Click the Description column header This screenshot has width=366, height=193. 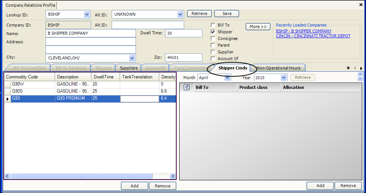pyautogui.click(x=73, y=77)
